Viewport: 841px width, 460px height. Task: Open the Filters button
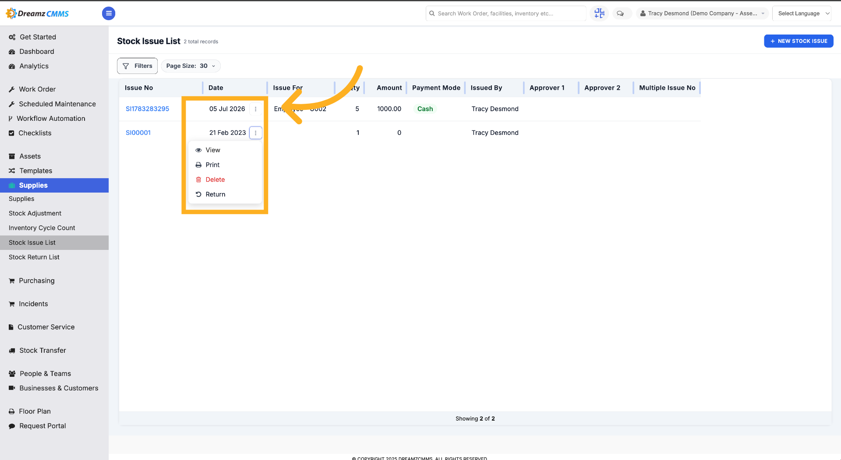[138, 66]
